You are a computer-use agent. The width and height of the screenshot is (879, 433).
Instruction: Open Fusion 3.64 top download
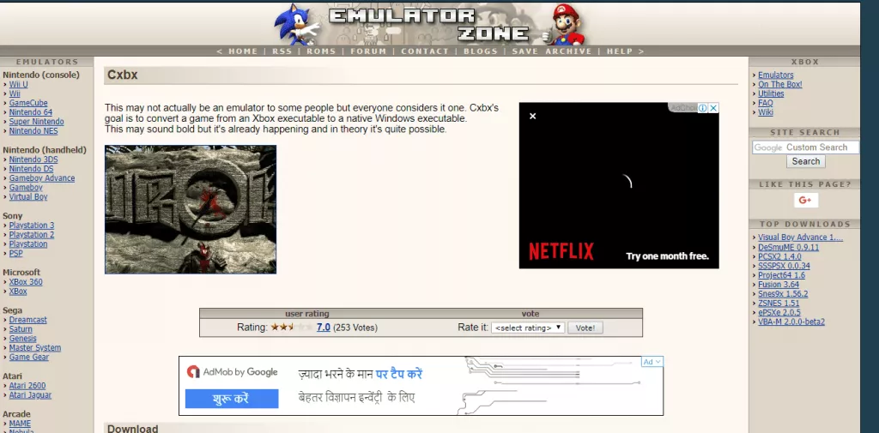point(779,285)
